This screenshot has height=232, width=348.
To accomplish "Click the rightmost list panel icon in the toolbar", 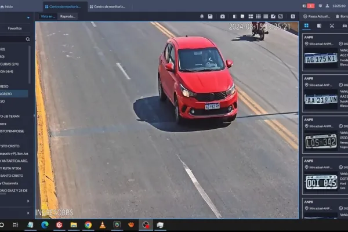I will pyautogui.click(x=293, y=16).
